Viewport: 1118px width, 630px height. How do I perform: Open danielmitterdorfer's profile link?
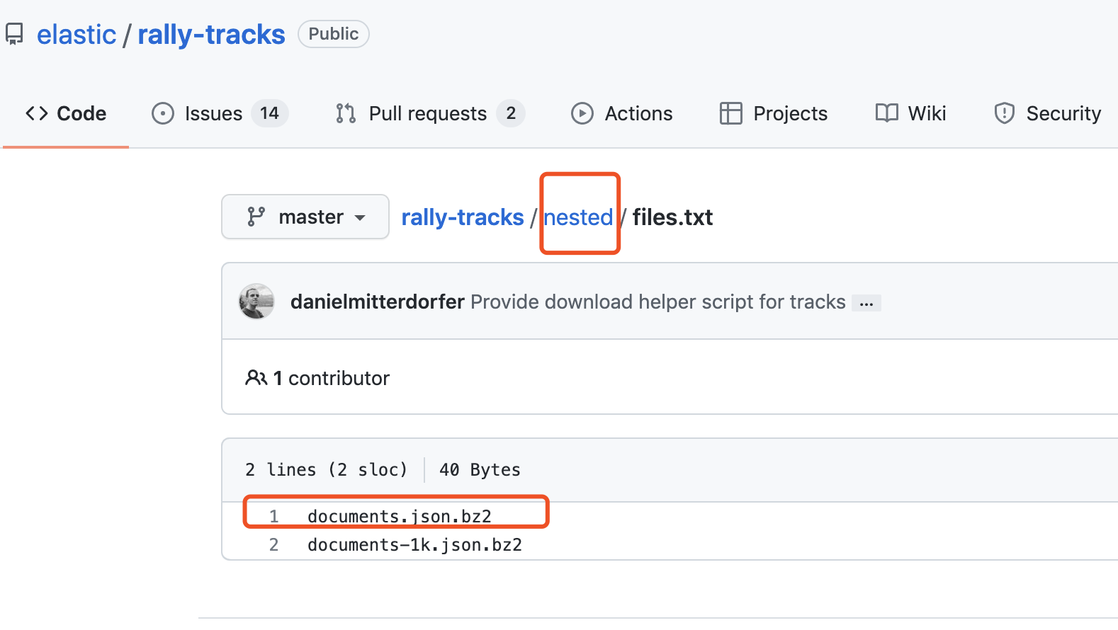377,302
